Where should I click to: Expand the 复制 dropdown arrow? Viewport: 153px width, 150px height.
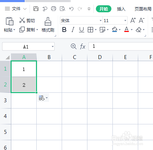tap(37, 30)
